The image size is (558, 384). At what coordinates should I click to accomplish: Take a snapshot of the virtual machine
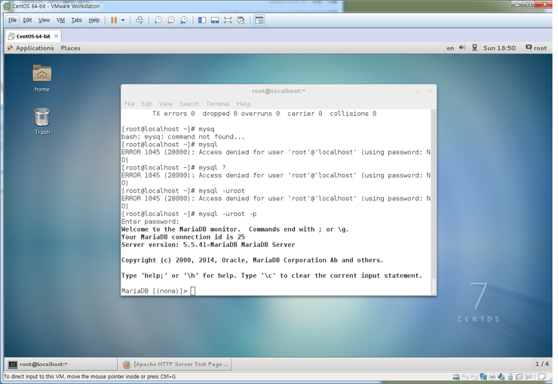point(158,20)
